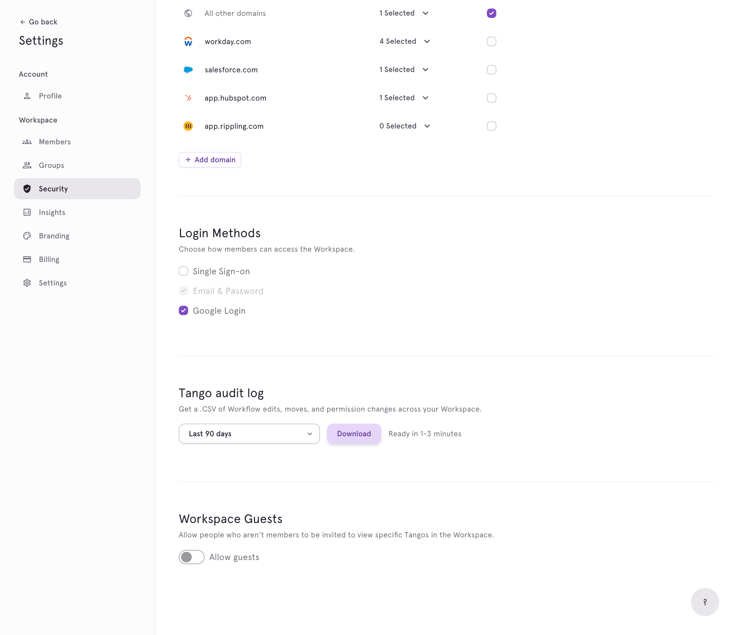The image size is (738, 635).
Task: Click the app.rippling.com logo icon
Action: coord(188,126)
